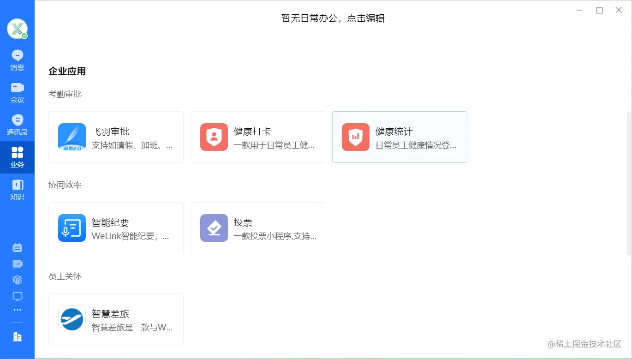The image size is (632, 359).
Task: Click the user avatar at sidebar top
Action: tap(17, 29)
